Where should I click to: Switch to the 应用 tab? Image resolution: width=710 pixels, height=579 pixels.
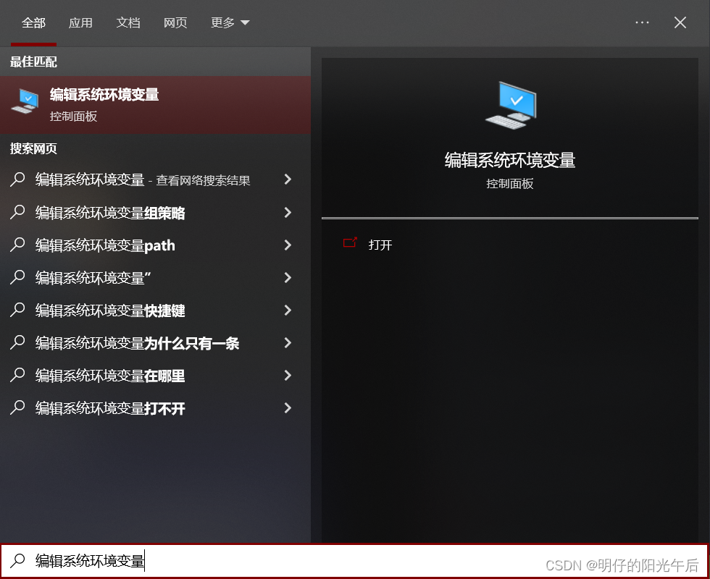coord(81,22)
